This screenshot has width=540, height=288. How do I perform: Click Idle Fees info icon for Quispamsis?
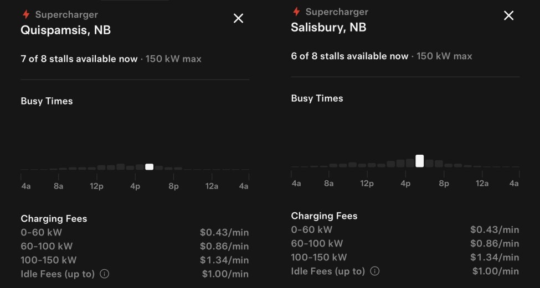coord(105,274)
